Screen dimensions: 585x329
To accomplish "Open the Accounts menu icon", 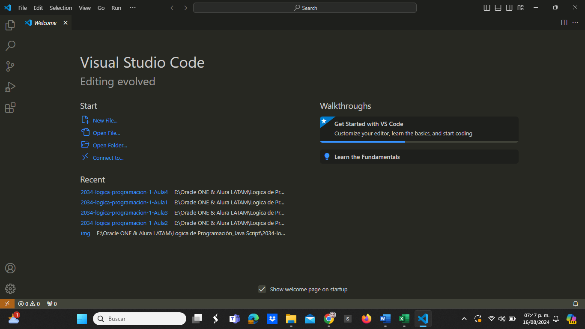I will coord(10,268).
